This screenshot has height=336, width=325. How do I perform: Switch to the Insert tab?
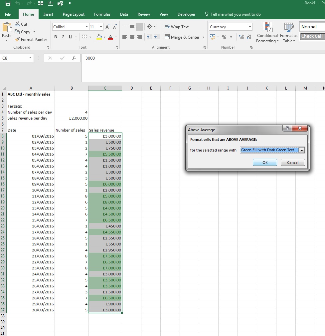coord(48,14)
